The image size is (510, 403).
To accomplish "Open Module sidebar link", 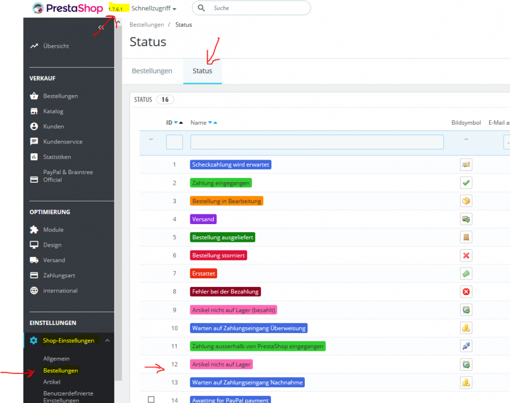I will pos(53,229).
